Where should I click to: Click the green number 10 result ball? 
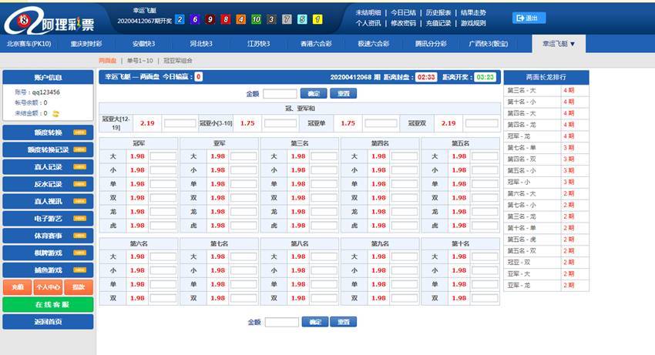coord(256,19)
